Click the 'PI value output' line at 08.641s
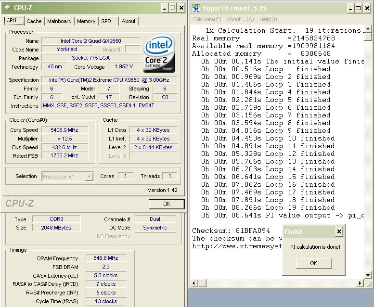Screen dimensions: 374x307 tap(282, 216)
